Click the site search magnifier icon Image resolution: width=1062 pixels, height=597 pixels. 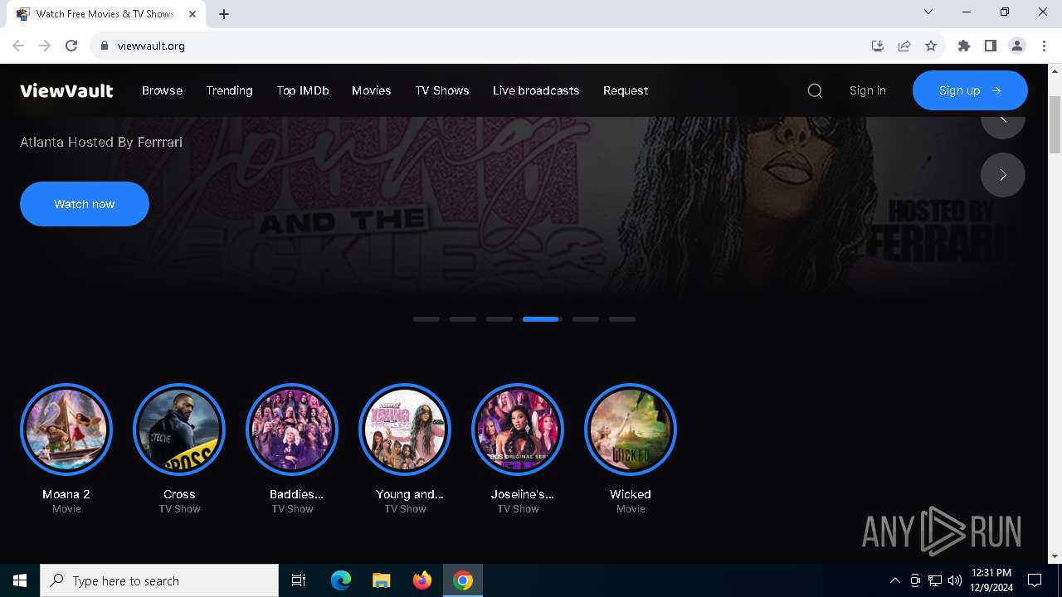pyautogui.click(x=815, y=90)
